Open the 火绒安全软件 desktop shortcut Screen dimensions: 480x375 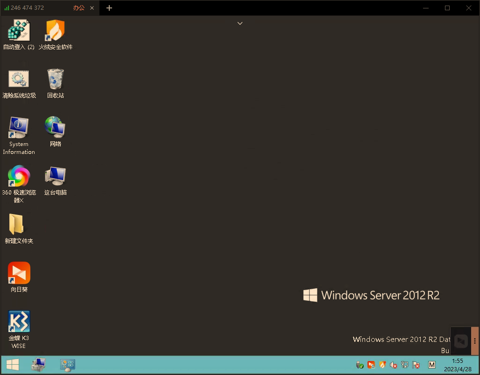coord(55,31)
